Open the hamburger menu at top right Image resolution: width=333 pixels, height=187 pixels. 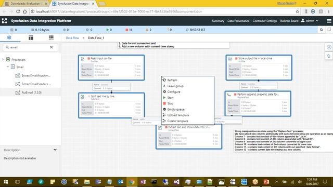point(329,21)
